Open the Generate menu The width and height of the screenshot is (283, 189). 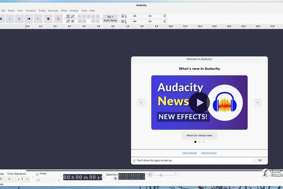coord(53,11)
